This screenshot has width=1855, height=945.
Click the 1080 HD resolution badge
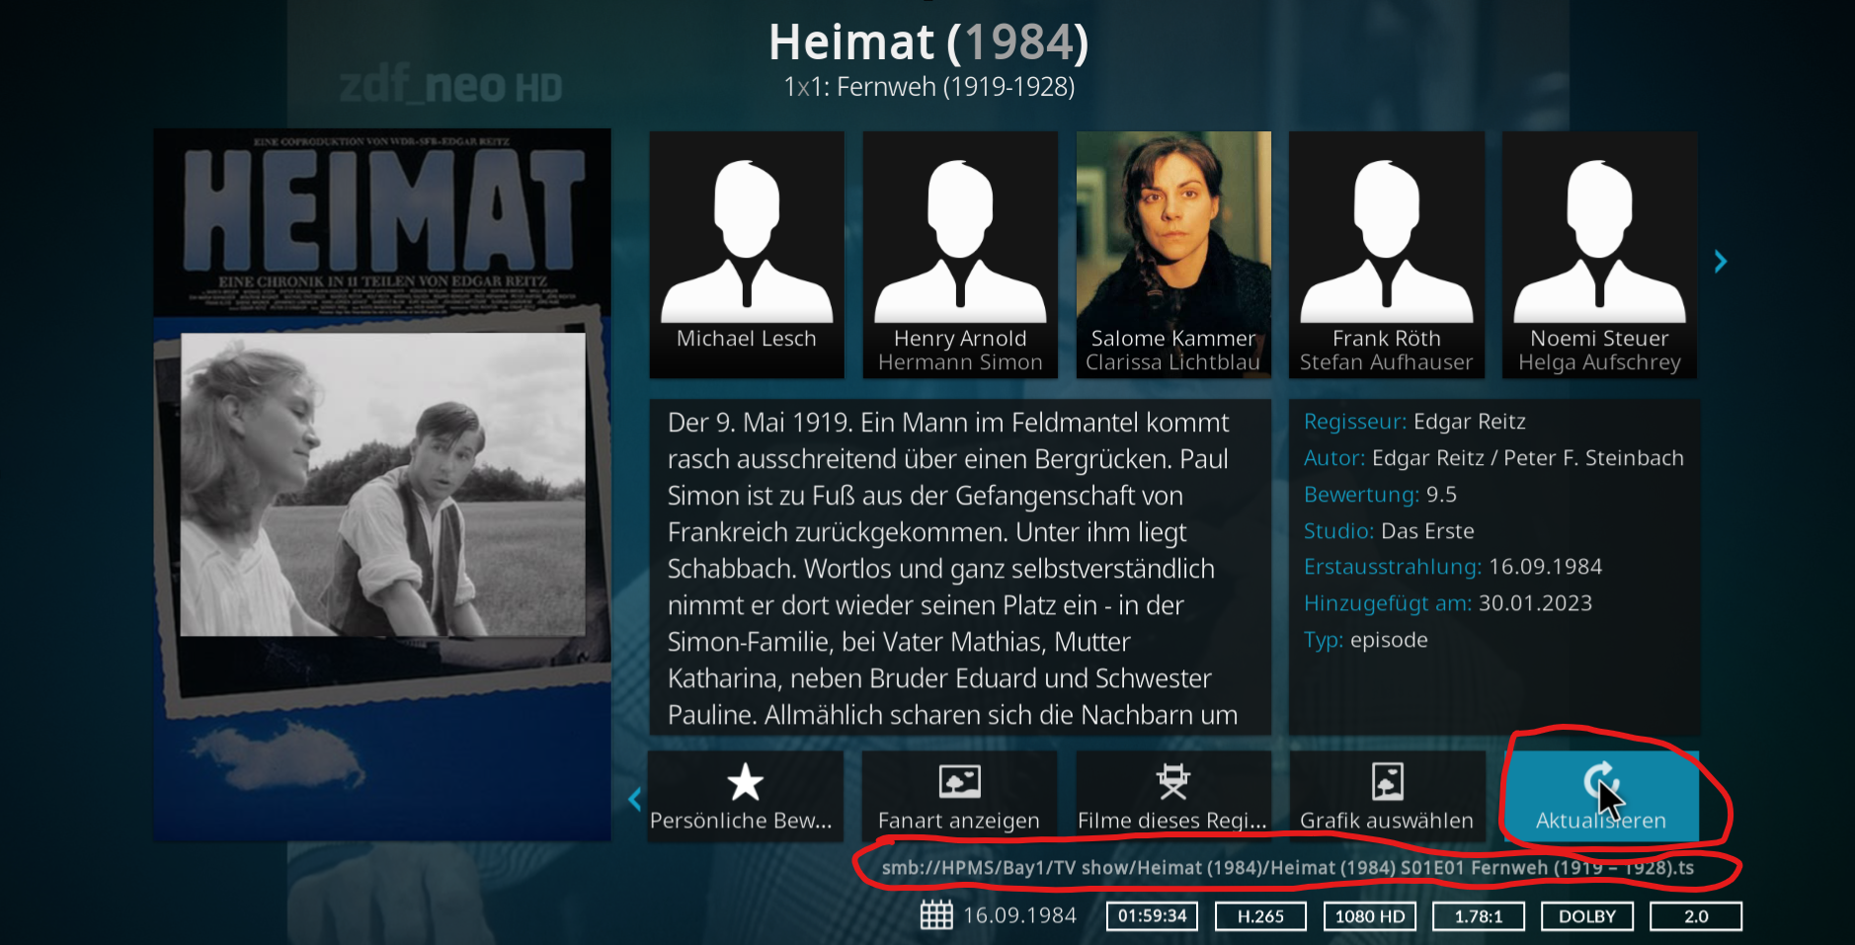[1370, 916]
